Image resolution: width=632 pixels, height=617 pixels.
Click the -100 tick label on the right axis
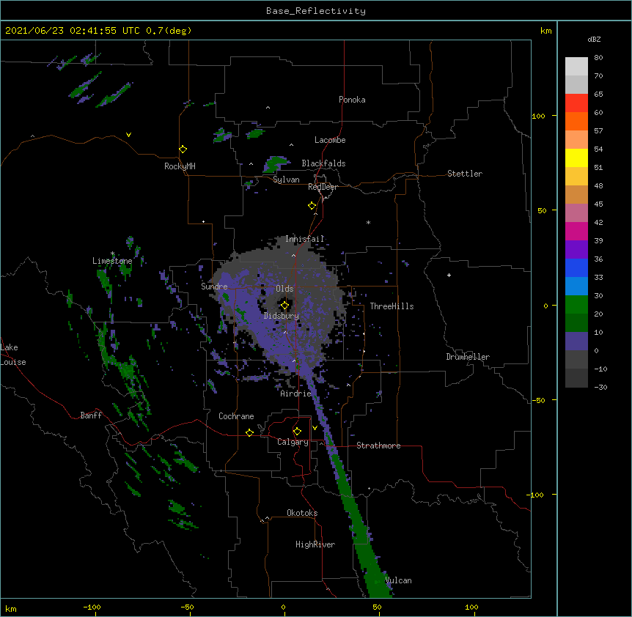pyautogui.click(x=536, y=495)
